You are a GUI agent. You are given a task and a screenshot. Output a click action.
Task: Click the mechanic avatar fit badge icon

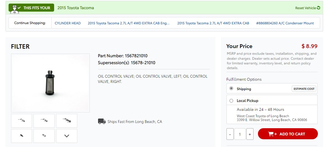pos(14,9)
